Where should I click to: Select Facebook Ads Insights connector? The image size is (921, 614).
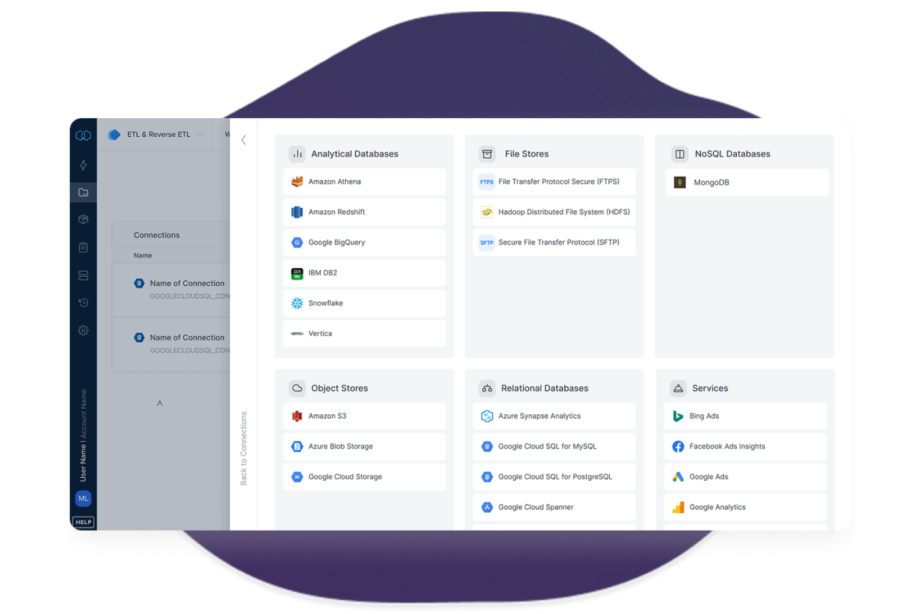(745, 447)
